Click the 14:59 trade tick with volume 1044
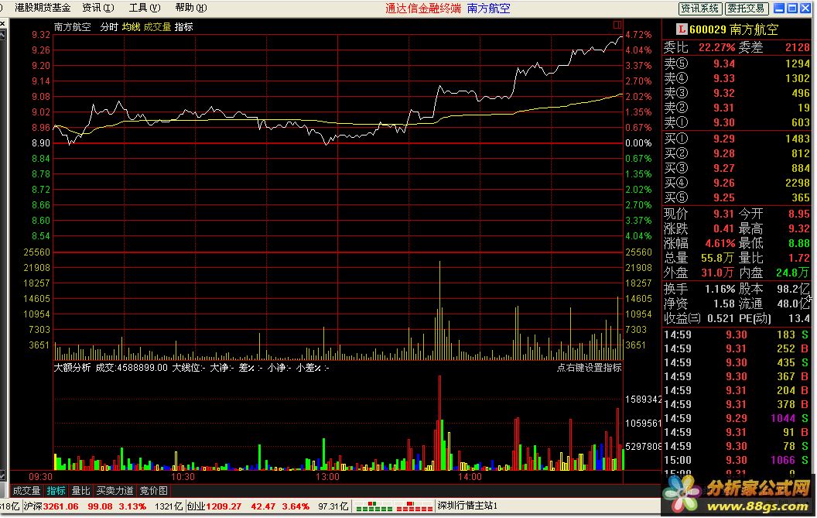817x518 pixels. click(x=736, y=418)
